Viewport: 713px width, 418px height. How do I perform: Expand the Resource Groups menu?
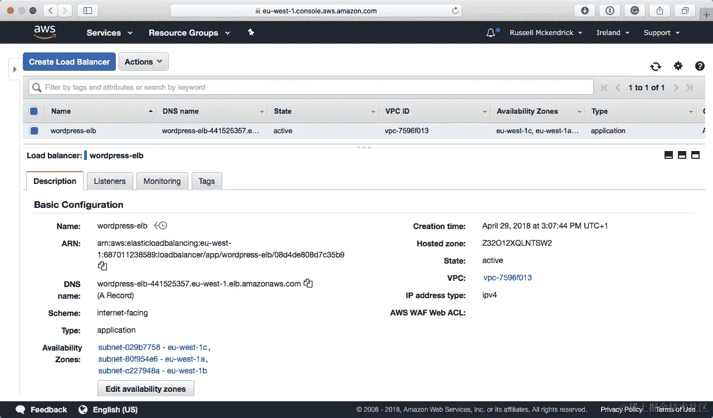pyautogui.click(x=189, y=33)
